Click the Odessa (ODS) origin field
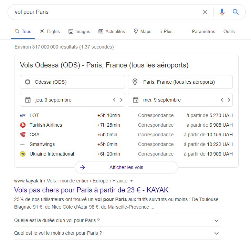Viewport: 251px width, 243px height. 72,82
